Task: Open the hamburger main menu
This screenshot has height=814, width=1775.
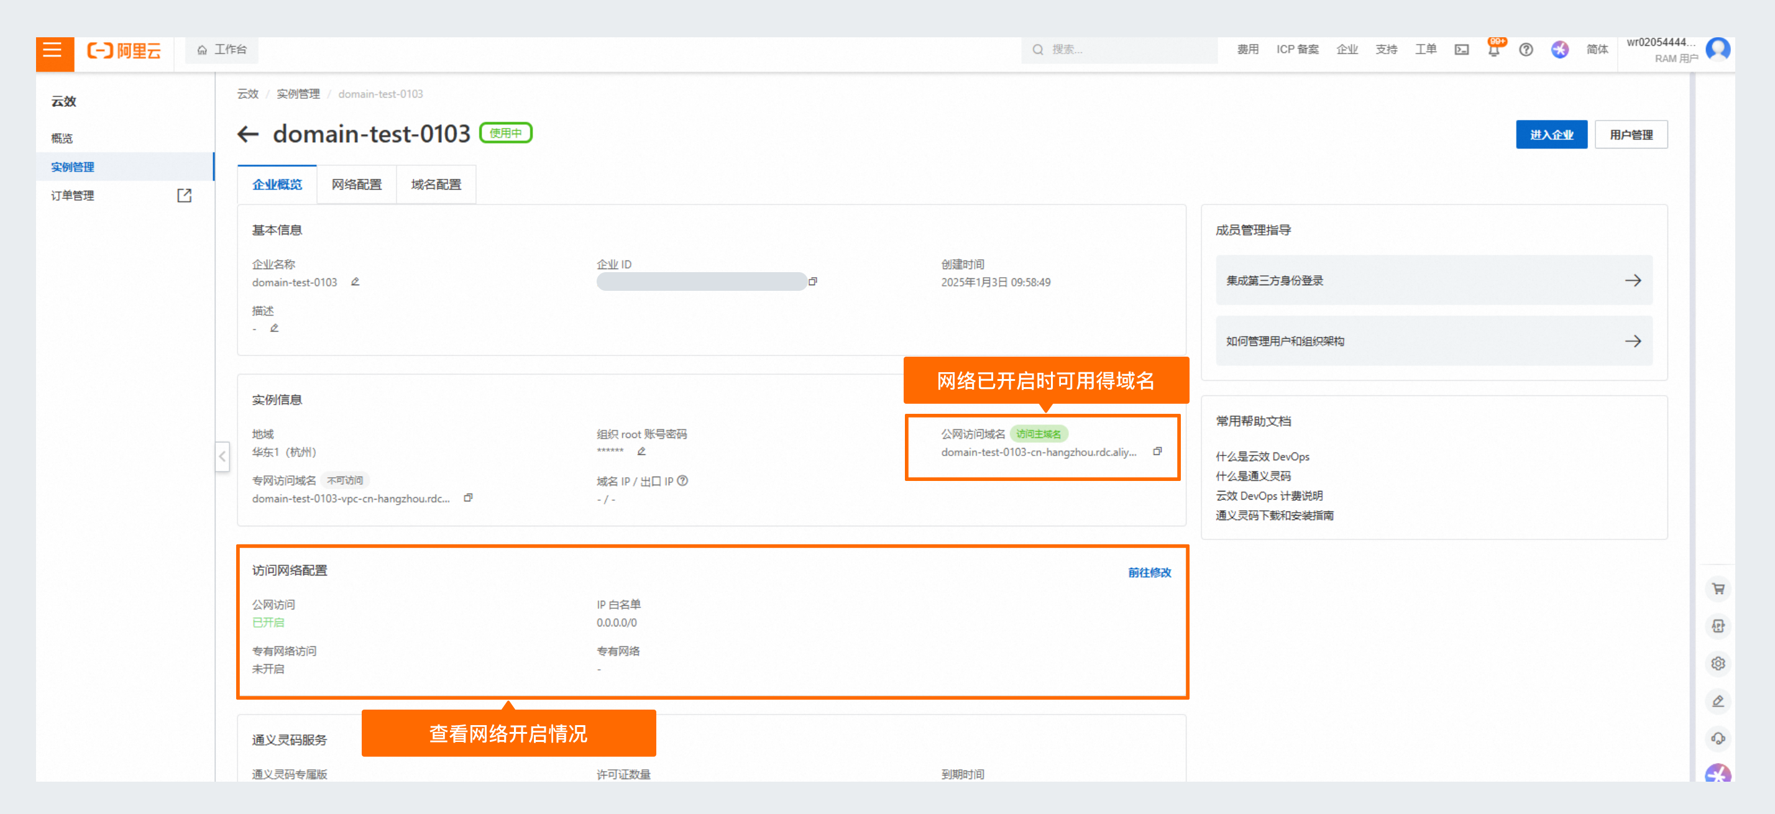Action: coord(53,51)
